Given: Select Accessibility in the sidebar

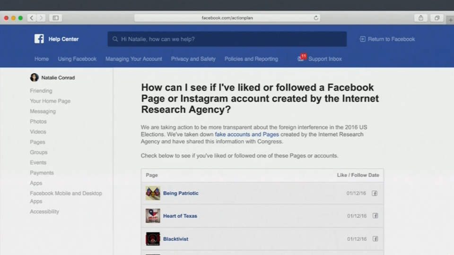Looking at the screenshot, I should (x=44, y=212).
